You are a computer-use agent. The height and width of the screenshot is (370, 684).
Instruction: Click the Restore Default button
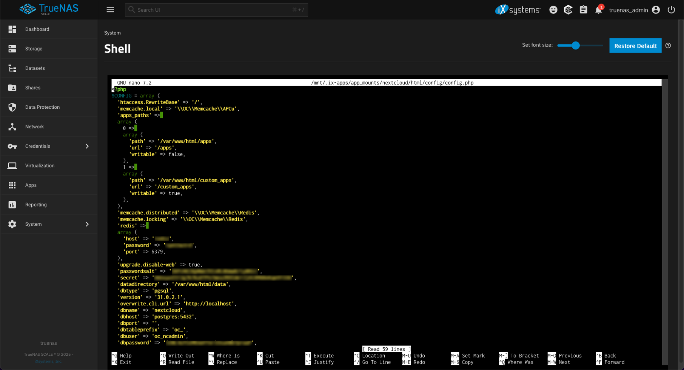point(635,45)
